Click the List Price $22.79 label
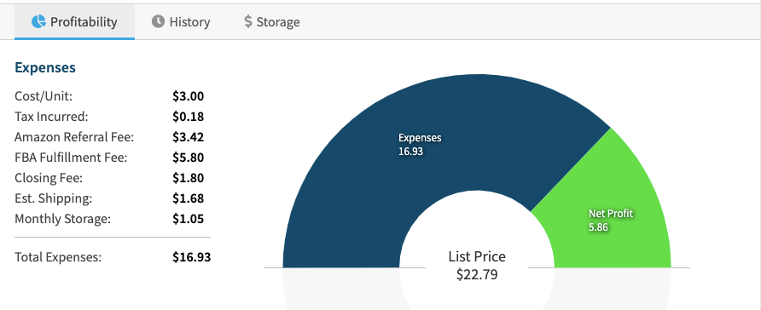761x310 pixels. tap(477, 266)
